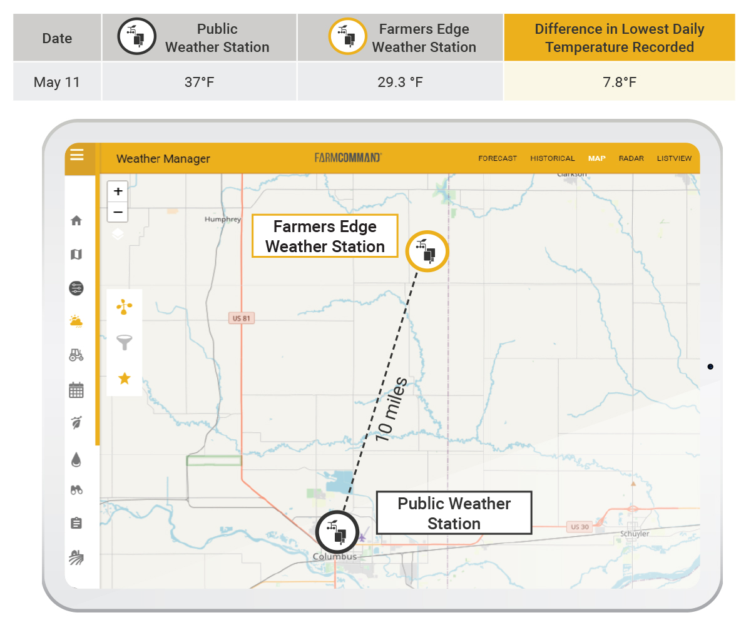This screenshot has height=630, width=751.
Task: Open the leaf crop sidebar icon
Action: pos(76,423)
